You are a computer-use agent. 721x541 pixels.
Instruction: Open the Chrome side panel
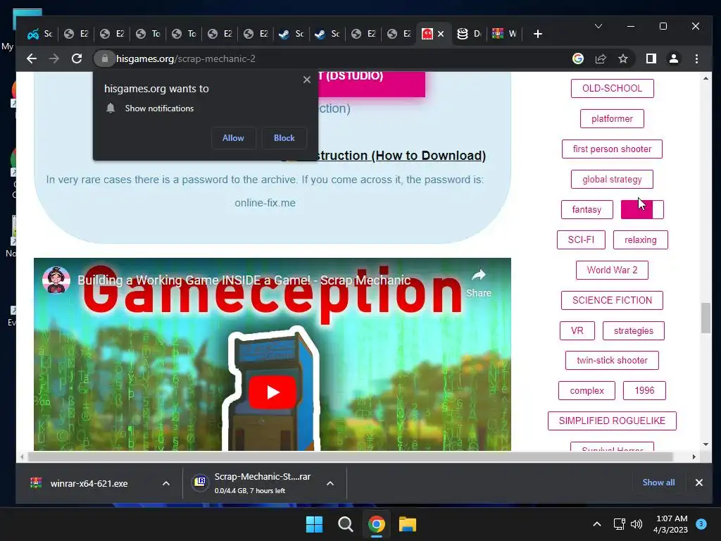(x=651, y=59)
